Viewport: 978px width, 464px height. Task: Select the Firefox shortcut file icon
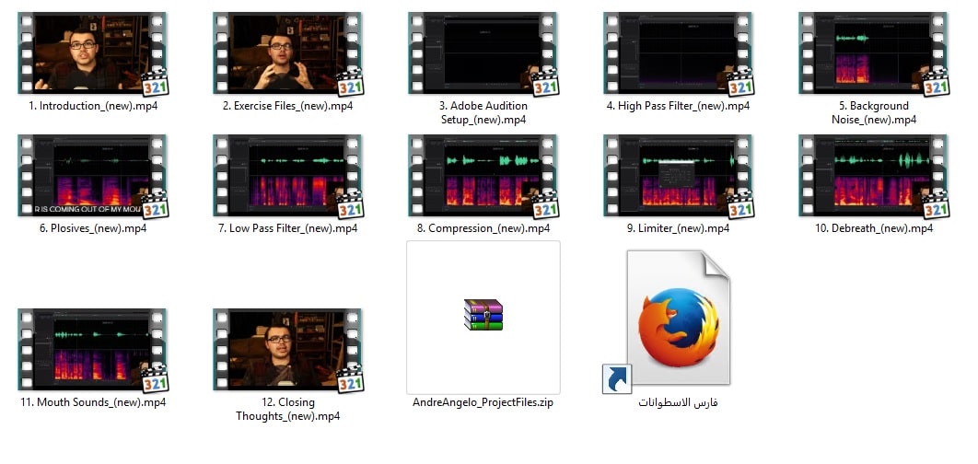pyautogui.click(x=678, y=318)
